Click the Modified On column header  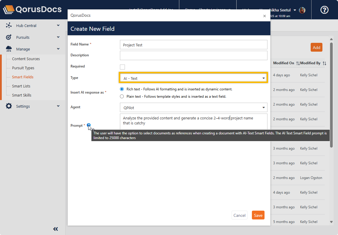[x=283, y=63]
